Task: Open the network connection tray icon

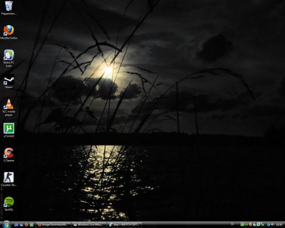Action: (269, 224)
